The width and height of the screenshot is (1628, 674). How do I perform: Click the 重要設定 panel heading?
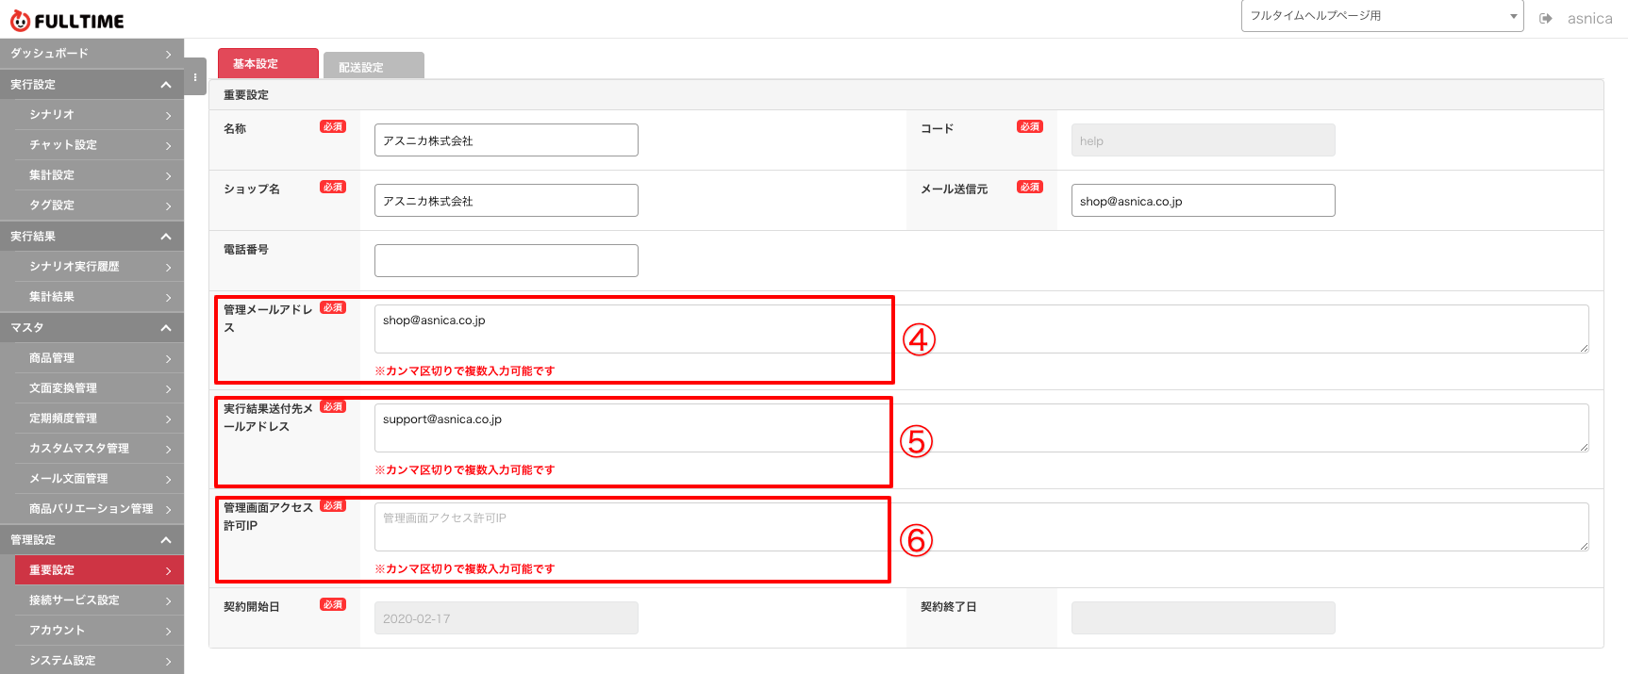tap(246, 95)
